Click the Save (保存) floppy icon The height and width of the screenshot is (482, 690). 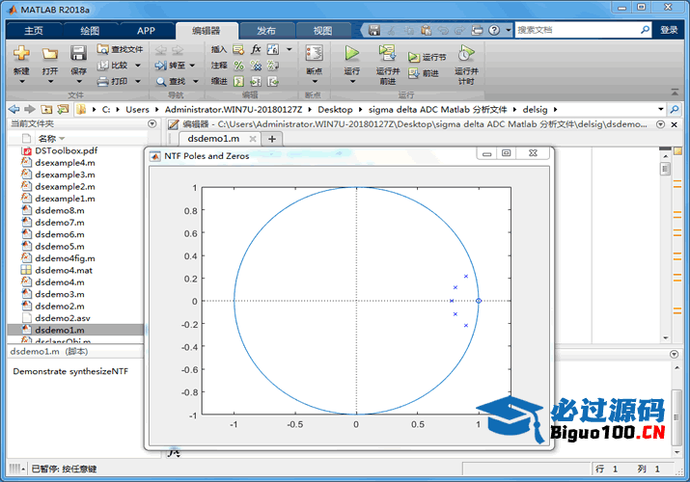click(78, 54)
